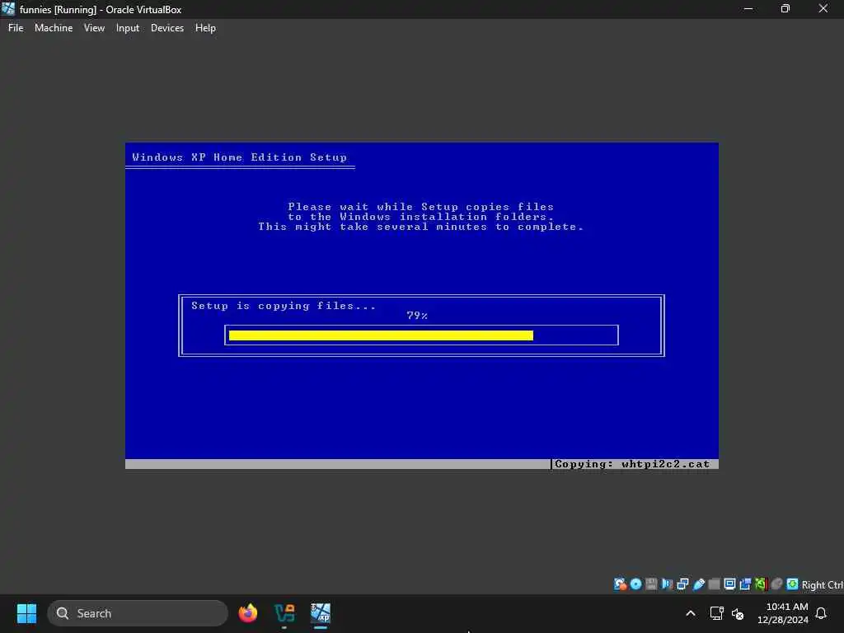This screenshot has width=844, height=633.
Task: Click the VirtualBox icon in title bar
Action: tap(8, 8)
